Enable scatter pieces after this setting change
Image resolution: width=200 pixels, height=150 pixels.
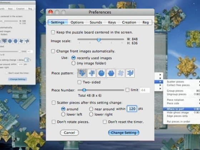(54, 102)
